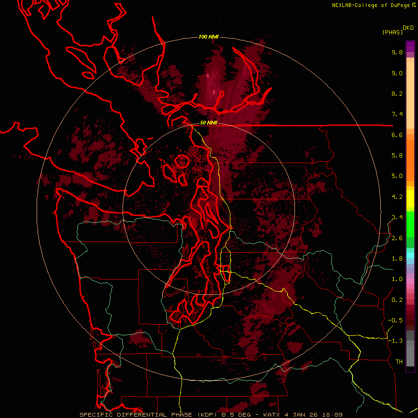418x418 pixels.
Task: Click the TH threshold label
Action: click(399, 362)
